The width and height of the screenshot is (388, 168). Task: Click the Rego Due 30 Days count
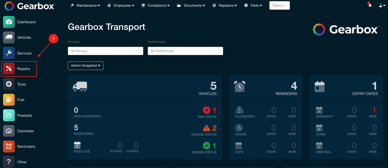click(120, 145)
